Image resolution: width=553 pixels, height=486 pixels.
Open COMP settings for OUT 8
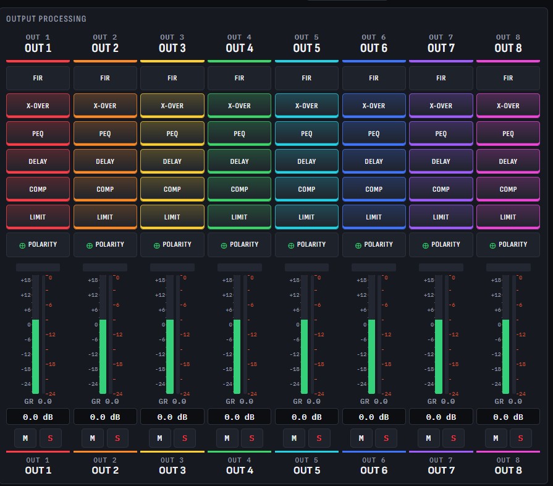point(509,189)
